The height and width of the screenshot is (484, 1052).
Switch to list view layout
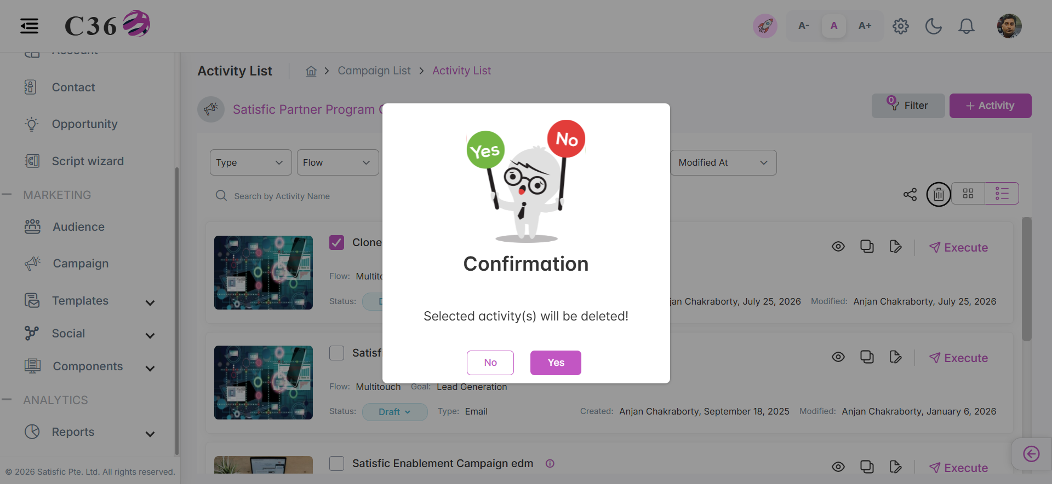1002,194
